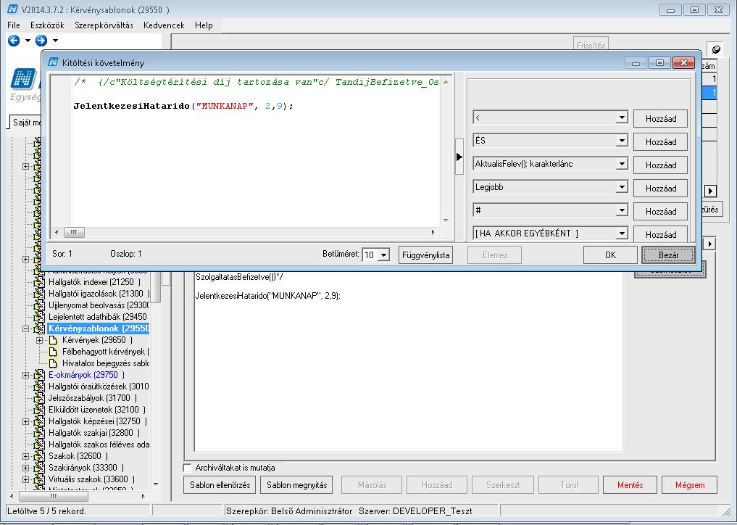Click Hozzáad next to AktualisFelev() function

[x=660, y=165]
